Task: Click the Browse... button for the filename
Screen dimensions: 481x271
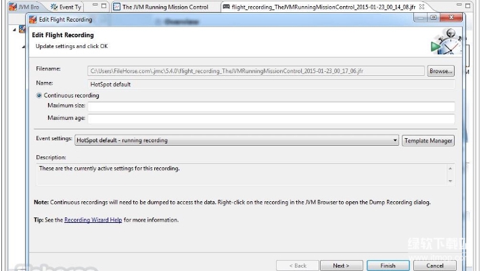Action: (x=440, y=70)
